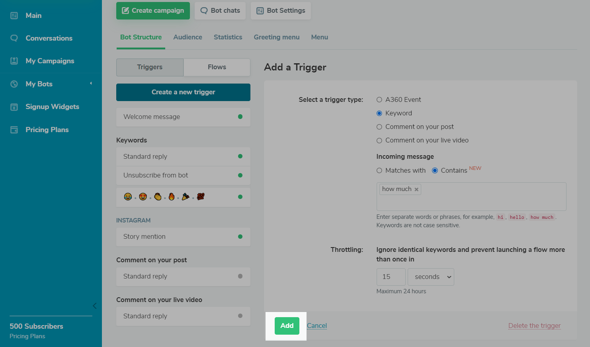Click the Signup Widgets sidebar icon
The width and height of the screenshot is (590, 347).
(14, 107)
